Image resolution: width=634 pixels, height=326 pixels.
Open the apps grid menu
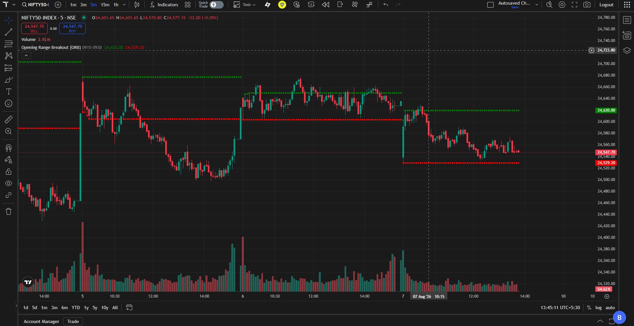627,5
